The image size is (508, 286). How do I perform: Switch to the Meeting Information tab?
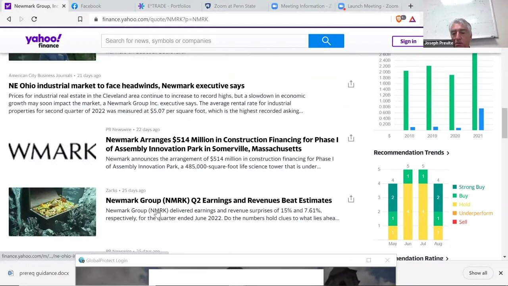tap(302, 6)
